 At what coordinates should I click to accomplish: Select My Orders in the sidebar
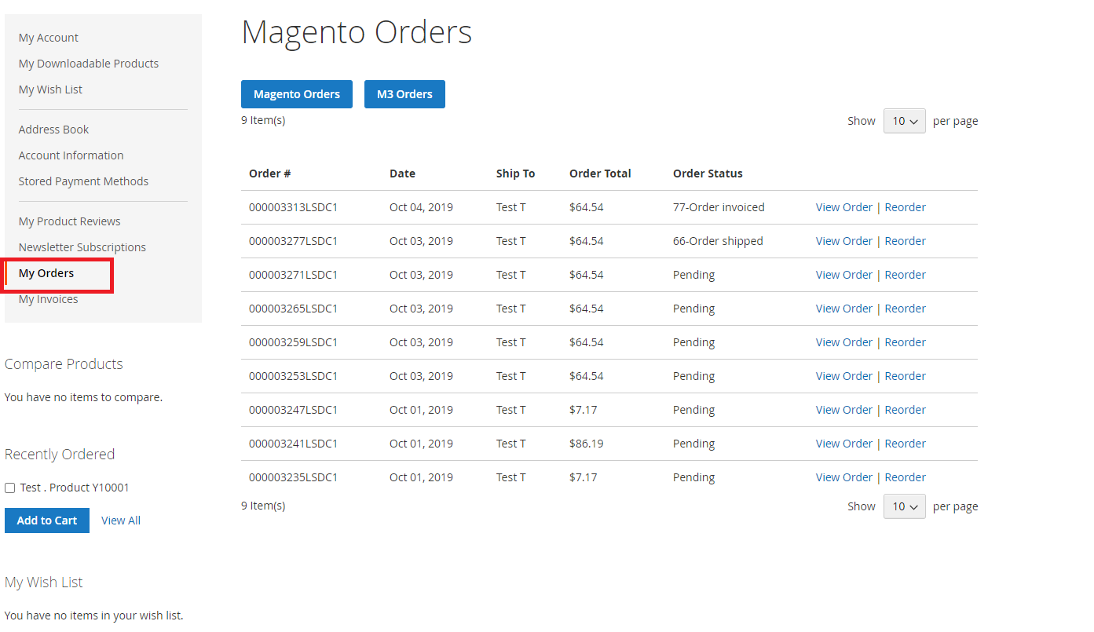coord(46,273)
